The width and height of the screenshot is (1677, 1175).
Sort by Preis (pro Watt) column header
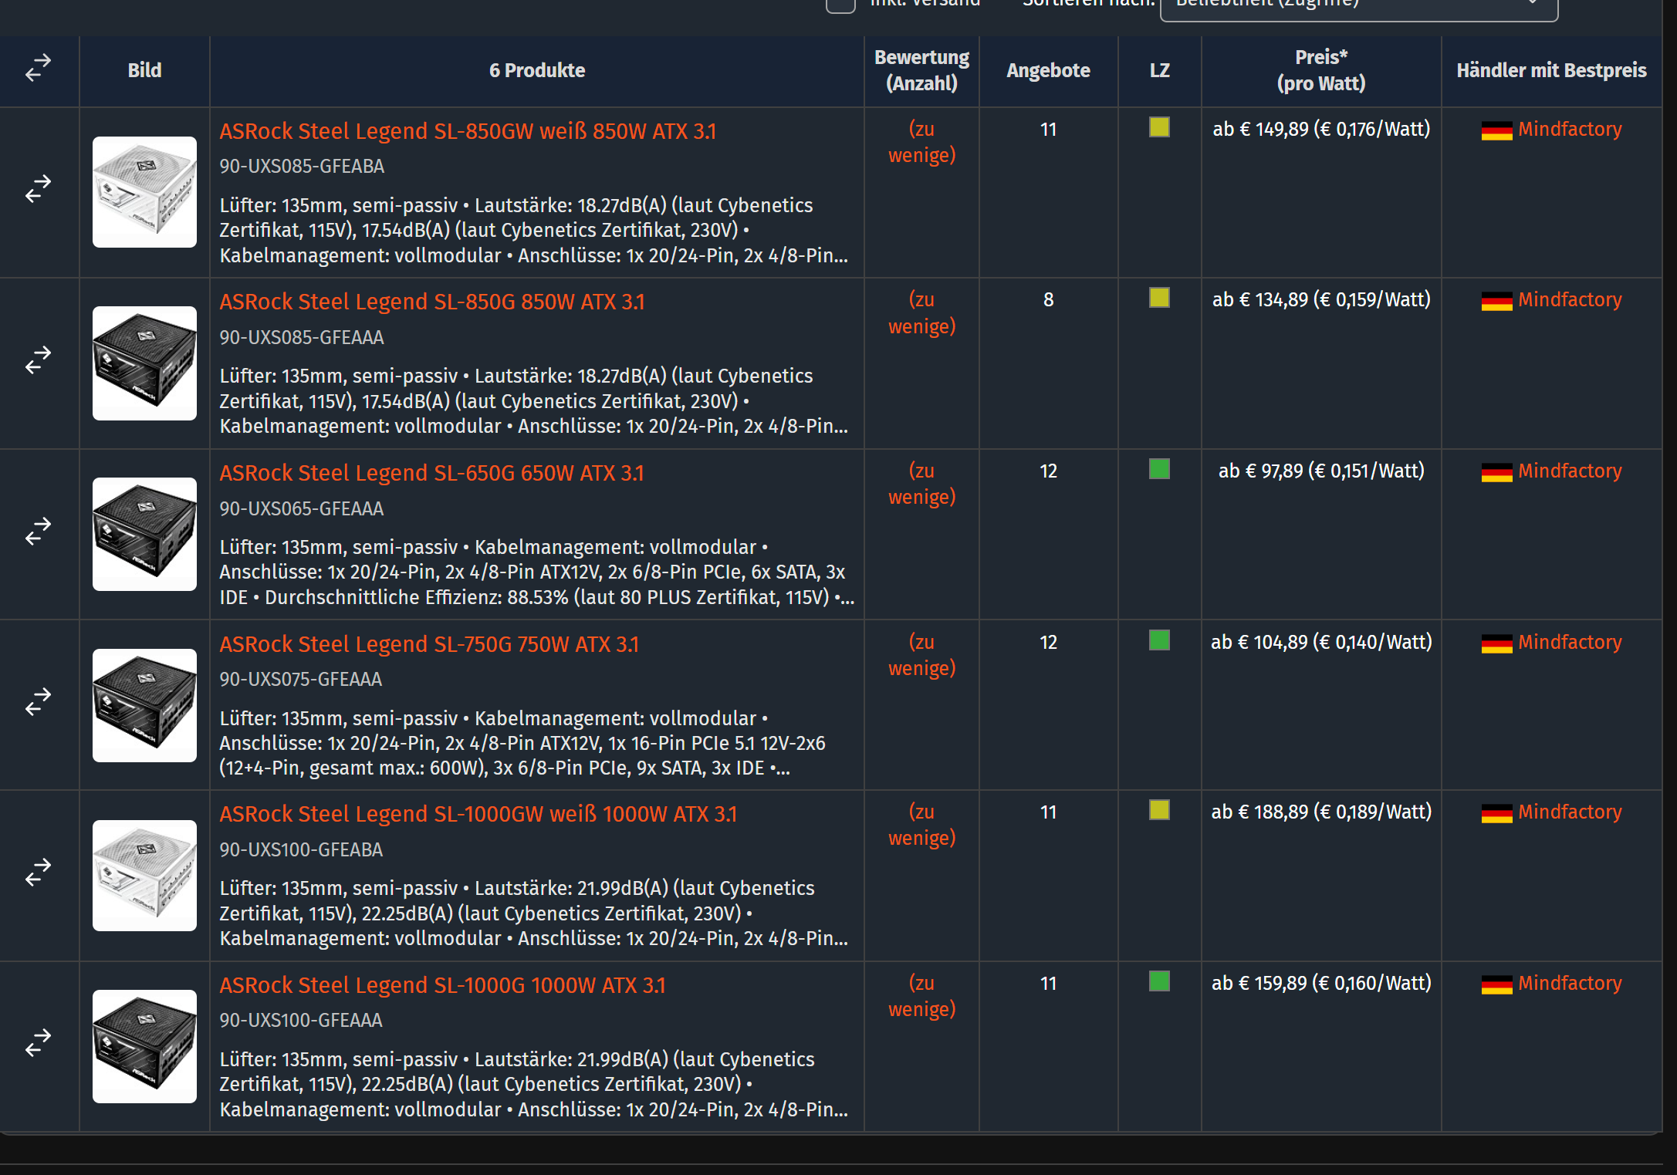pyautogui.click(x=1320, y=70)
